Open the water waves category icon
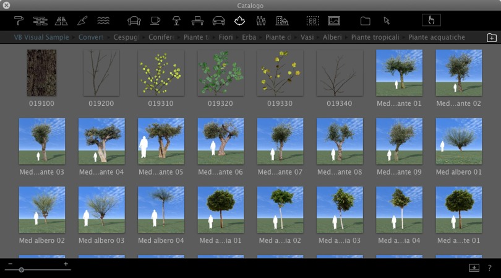This screenshot has height=278, width=501. (103, 21)
